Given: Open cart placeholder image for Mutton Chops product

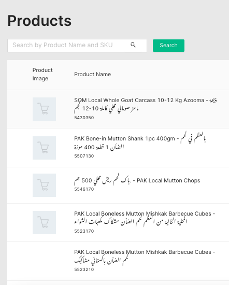Looking at the screenshot, I should 44,185.
